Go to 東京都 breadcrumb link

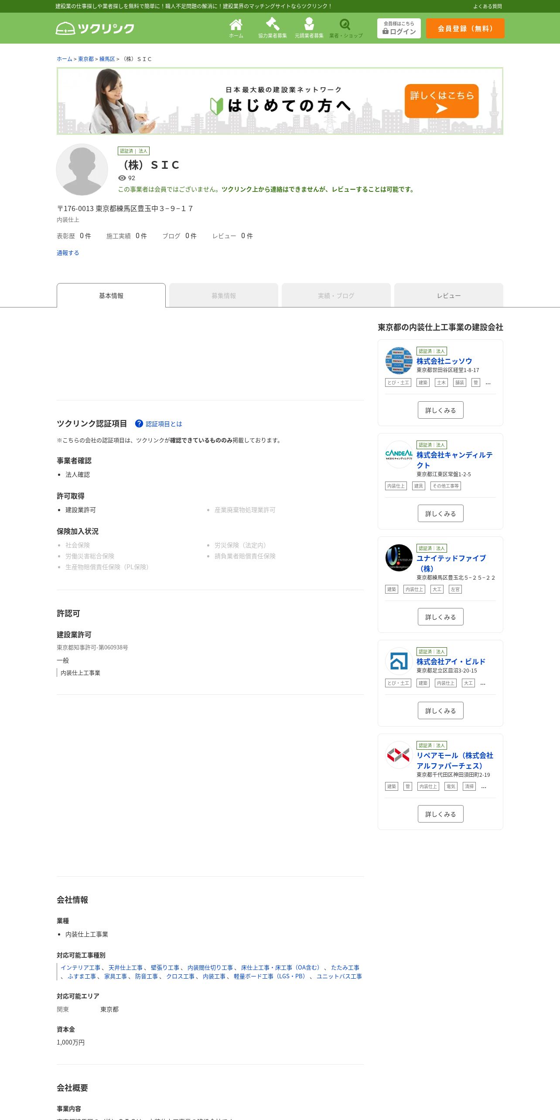[86, 59]
